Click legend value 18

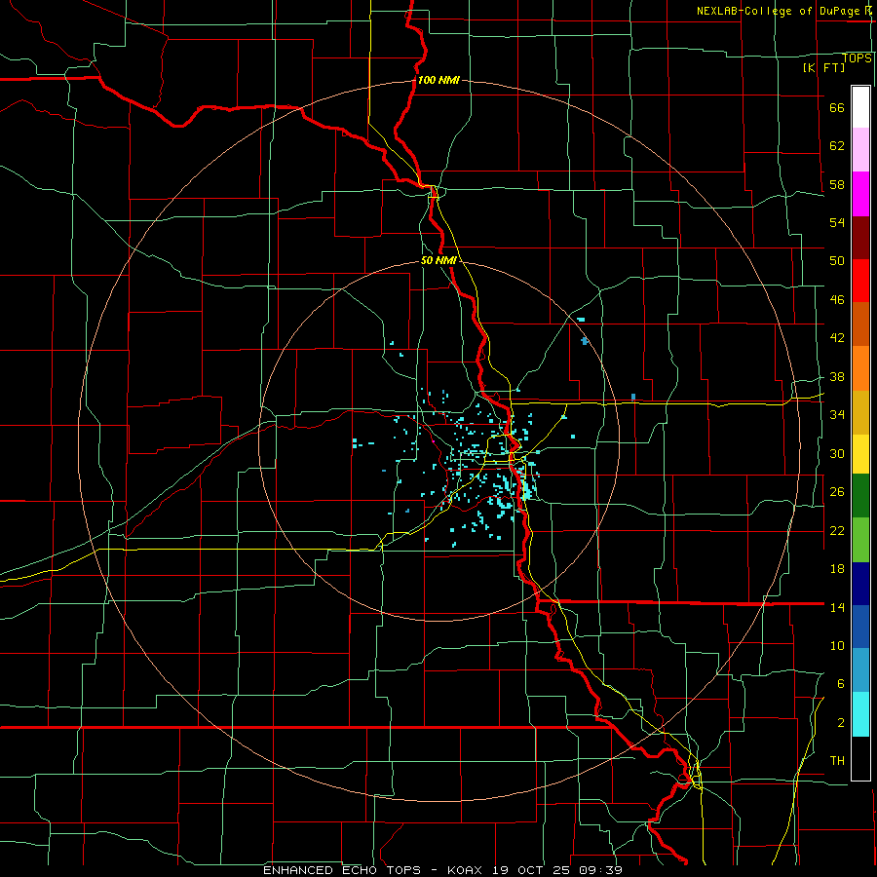pos(837,569)
